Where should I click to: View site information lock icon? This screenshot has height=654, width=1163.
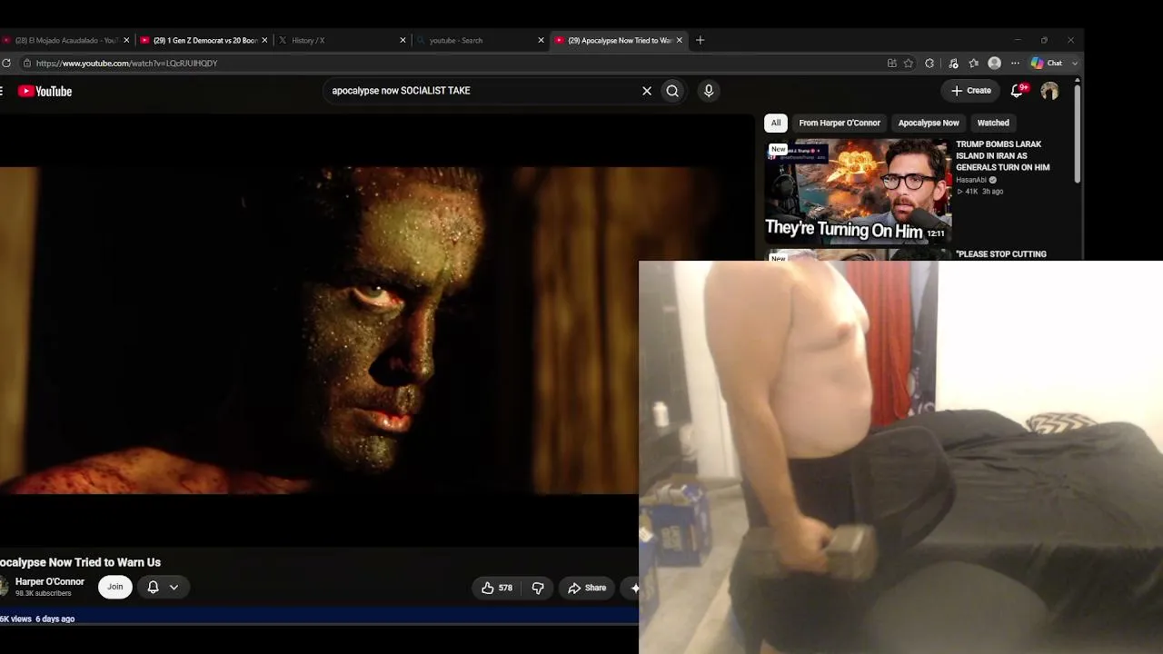(x=27, y=64)
